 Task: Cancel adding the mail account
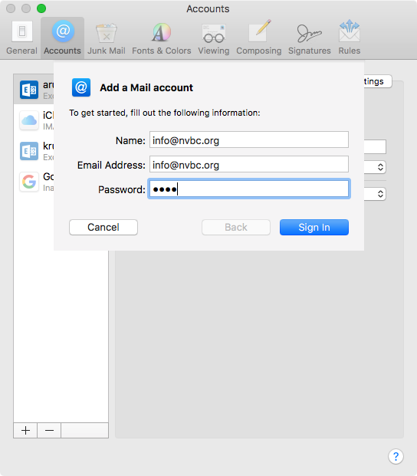(103, 228)
